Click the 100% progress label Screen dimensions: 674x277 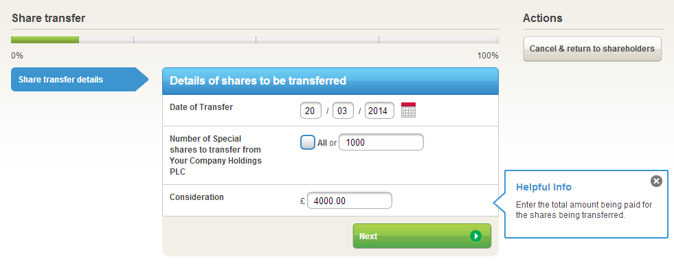coord(488,56)
